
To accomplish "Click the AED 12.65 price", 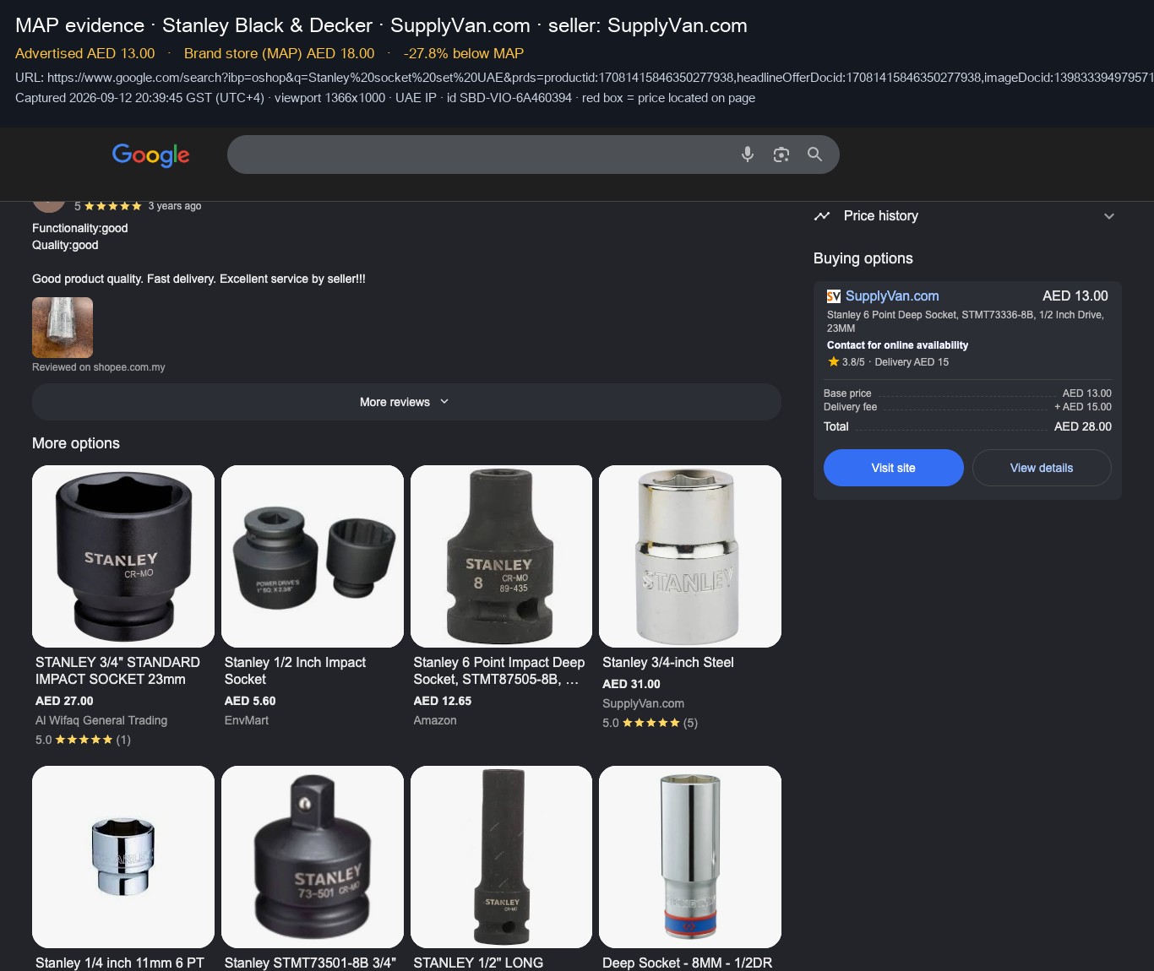I will coord(443,701).
